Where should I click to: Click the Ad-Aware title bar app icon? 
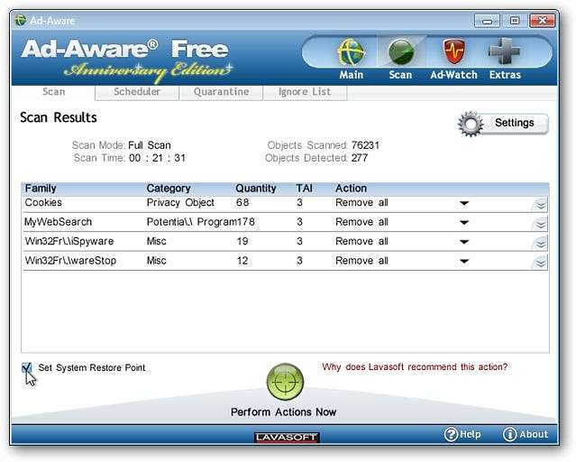[x=21, y=20]
